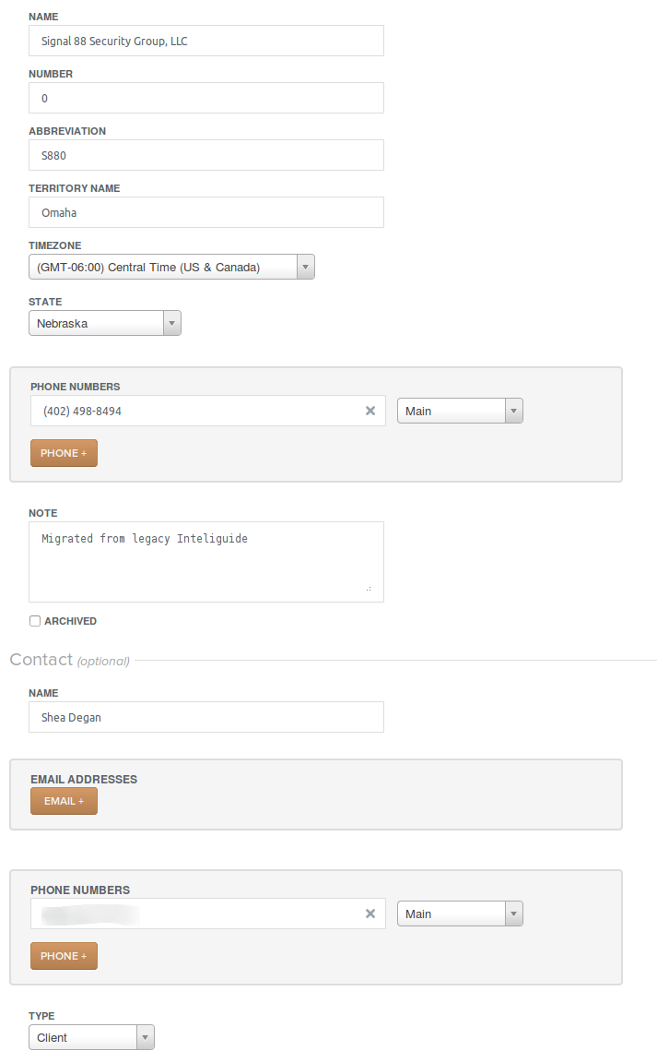Open the State dropdown showing Nebraska

click(104, 323)
